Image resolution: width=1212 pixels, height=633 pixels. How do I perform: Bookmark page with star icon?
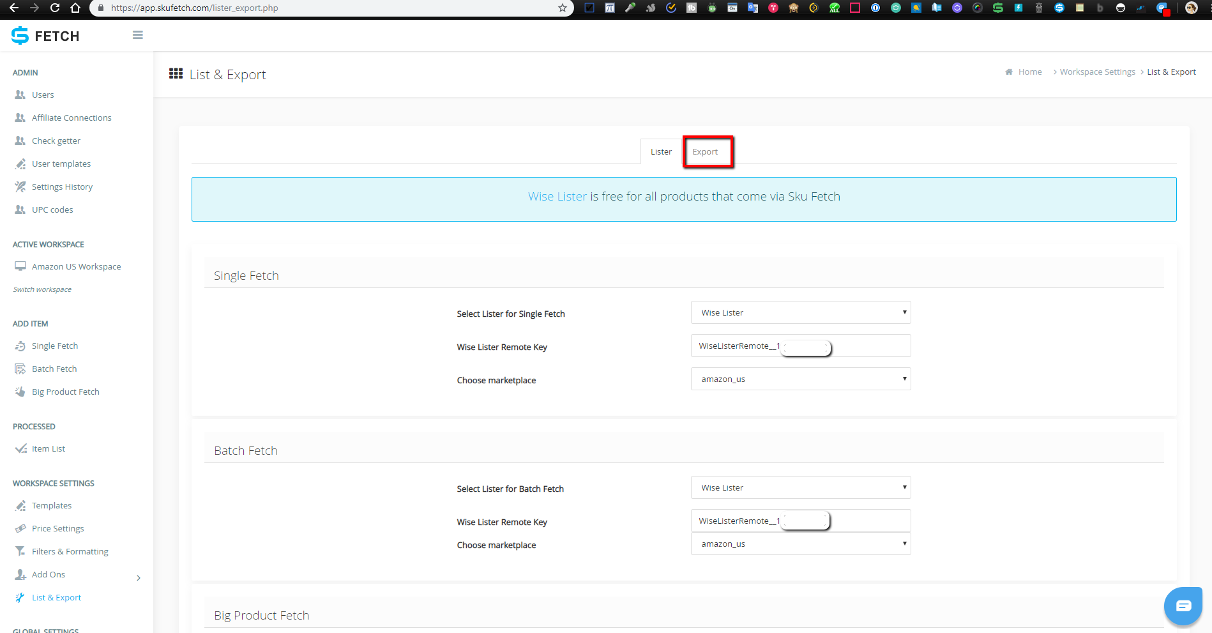562,8
